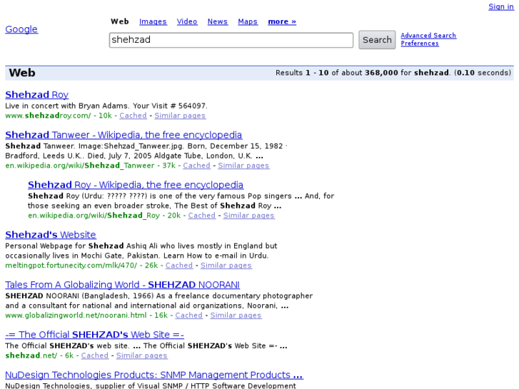
Task: Open Similar pages for meltingpot.fortunecity.com
Action: coord(226,266)
